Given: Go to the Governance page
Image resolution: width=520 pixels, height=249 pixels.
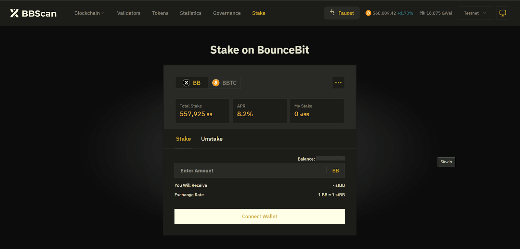Looking at the screenshot, I should [227, 13].
